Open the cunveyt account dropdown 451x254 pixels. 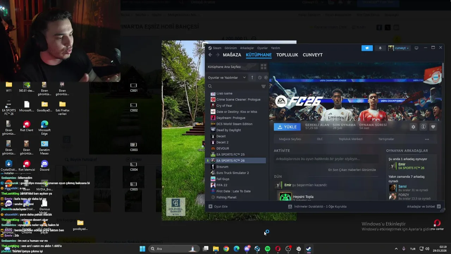pyautogui.click(x=399, y=48)
